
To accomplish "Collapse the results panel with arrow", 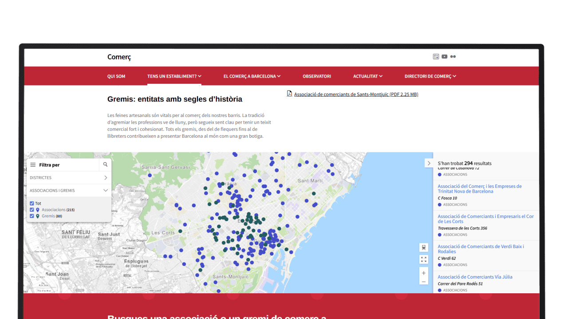I will (x=429, y=163).
